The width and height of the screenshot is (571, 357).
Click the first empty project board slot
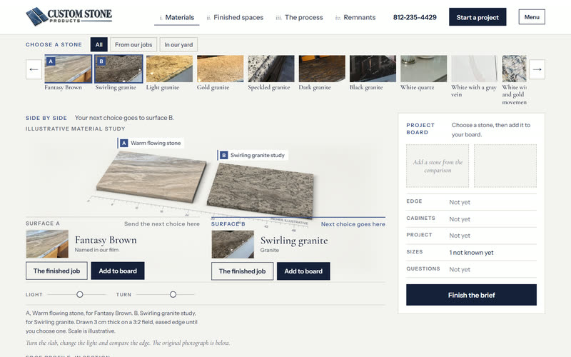[438, 166]
